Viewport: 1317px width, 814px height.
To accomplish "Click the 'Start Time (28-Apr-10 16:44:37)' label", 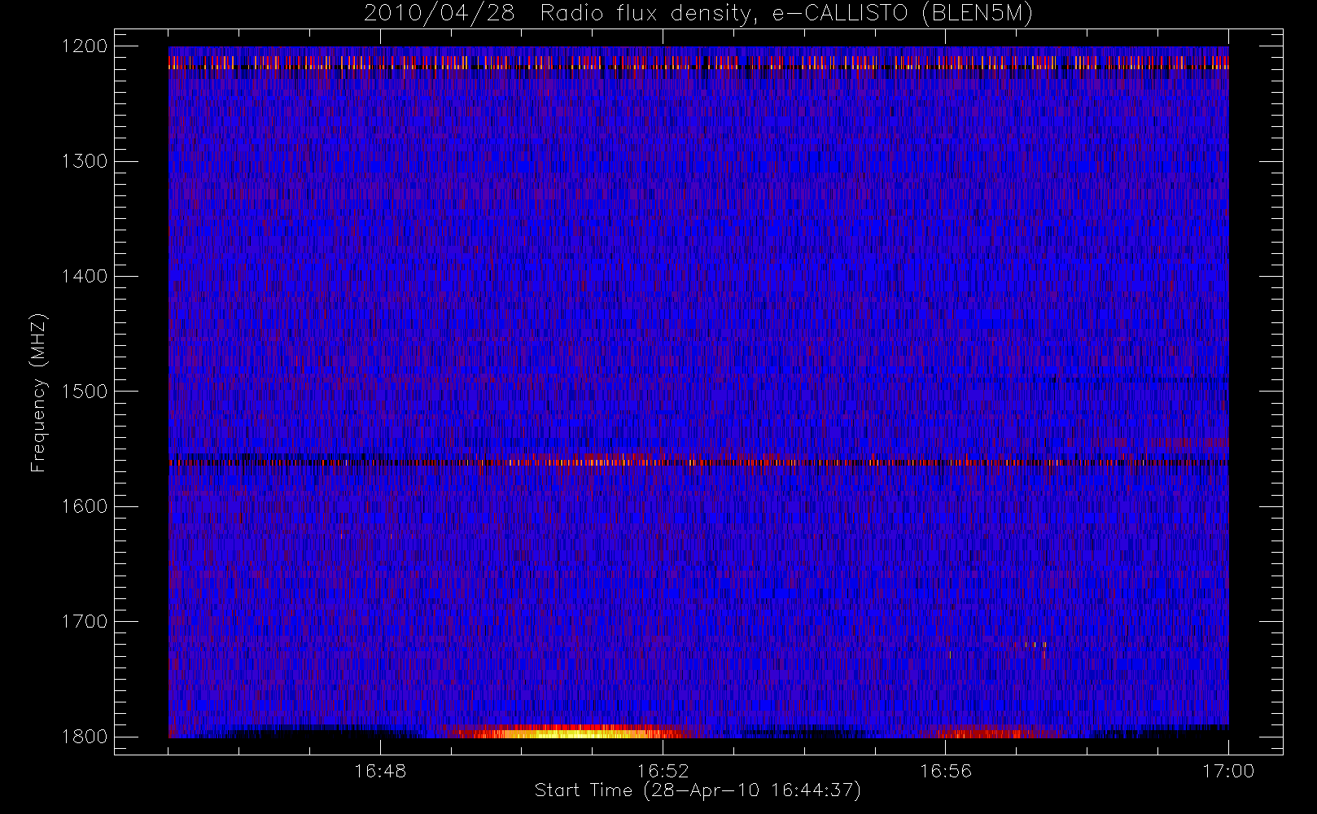I will point(698,790).
